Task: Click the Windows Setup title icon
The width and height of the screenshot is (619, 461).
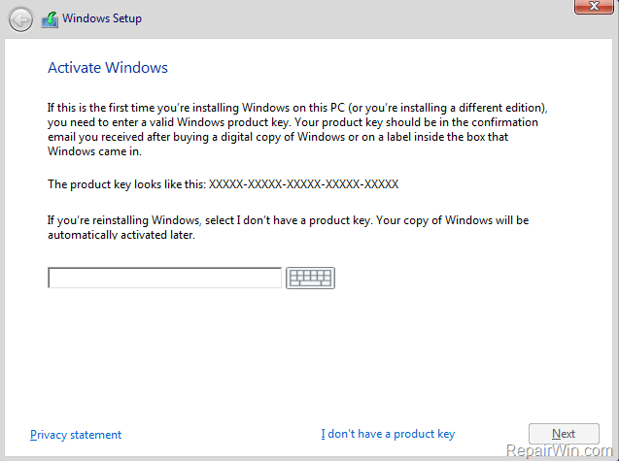Action: [x=50, y=19]
